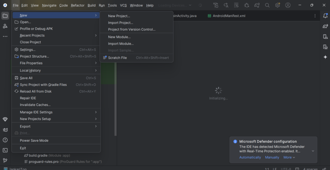Viewport: 330px width, 170px height.
Task: Select Open... in File menu
Action: [x=56, y=22]
